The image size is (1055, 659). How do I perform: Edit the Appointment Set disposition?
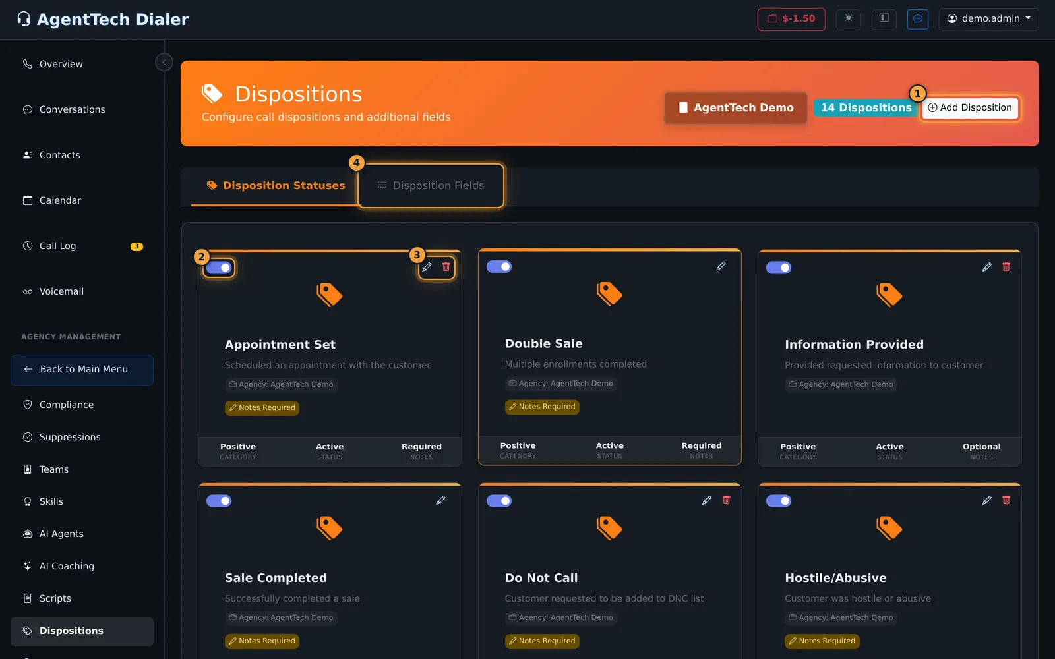tap(427, 267)
